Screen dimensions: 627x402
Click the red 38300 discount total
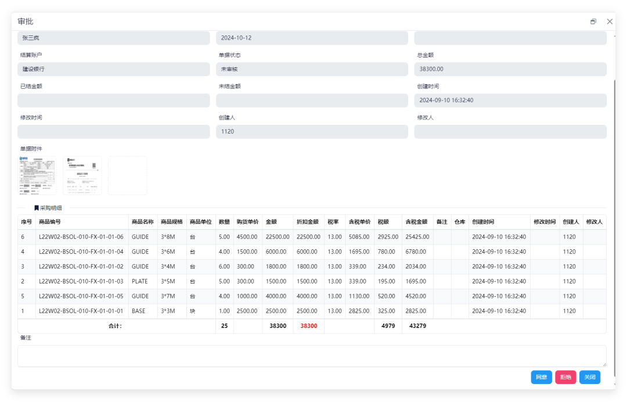click(309, 325)
